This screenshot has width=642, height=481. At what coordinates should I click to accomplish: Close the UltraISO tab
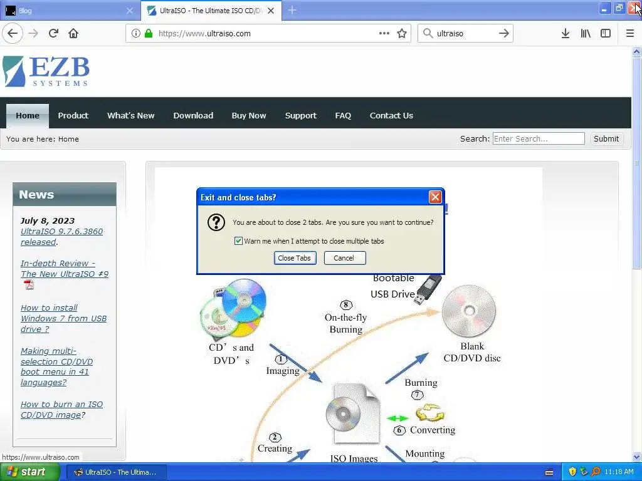pos(271,11)
